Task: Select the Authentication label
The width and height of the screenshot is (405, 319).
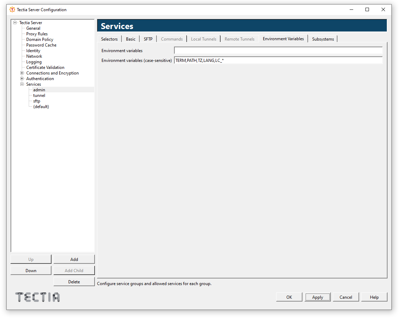Action: (40, 79)
